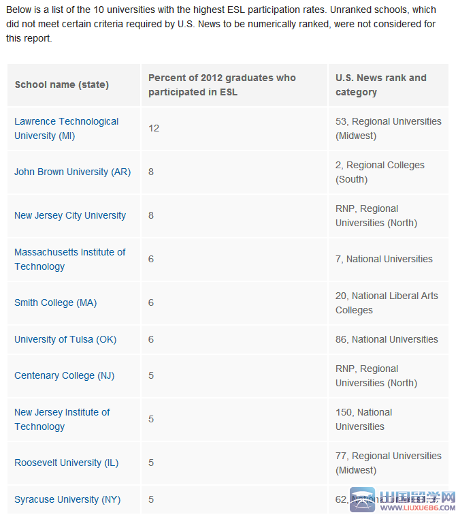
Task: Click the "School name (state)" column header
Action: pos(62,84)
